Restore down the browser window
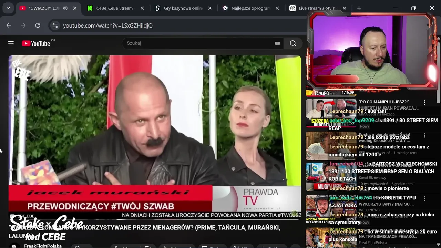441x248 pixels. 413,8
